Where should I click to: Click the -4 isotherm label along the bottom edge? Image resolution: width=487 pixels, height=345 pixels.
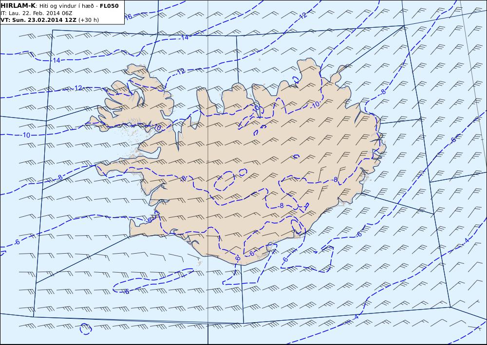[356, 317]
